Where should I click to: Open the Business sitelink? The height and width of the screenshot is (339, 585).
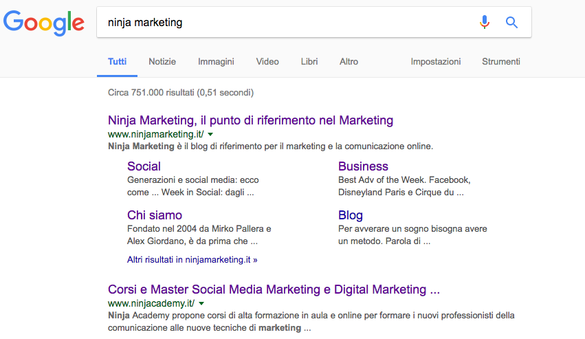click(363, 166)
